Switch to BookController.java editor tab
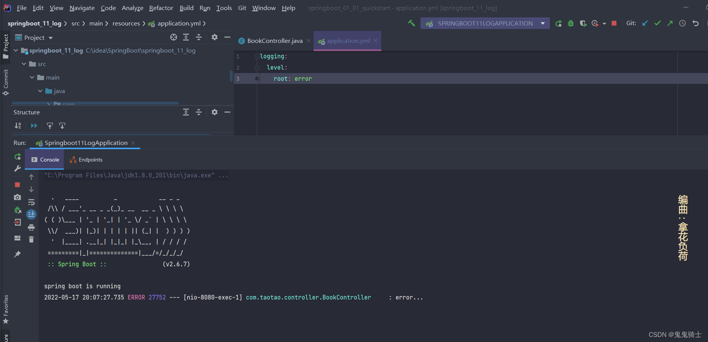This screenshot has height=342, width=708. click(x=275, y=41)
